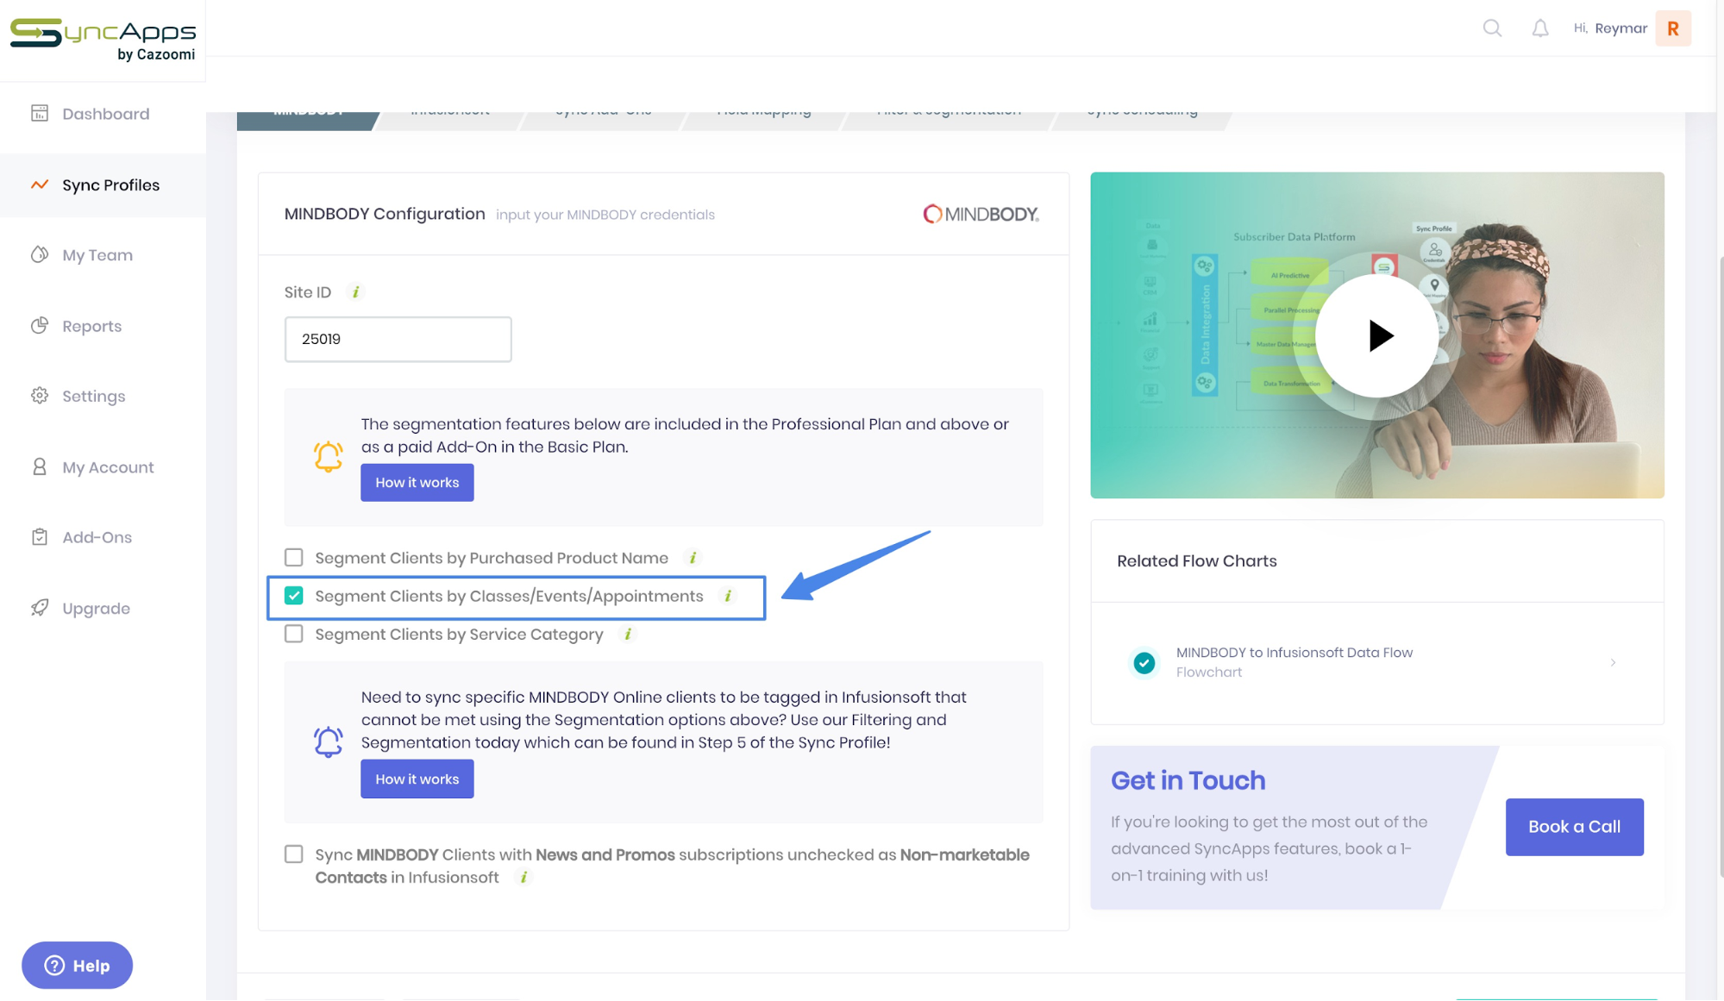Navigate to Reports section
Viewport: 1724px width, 1001px height.
point(91,325)
